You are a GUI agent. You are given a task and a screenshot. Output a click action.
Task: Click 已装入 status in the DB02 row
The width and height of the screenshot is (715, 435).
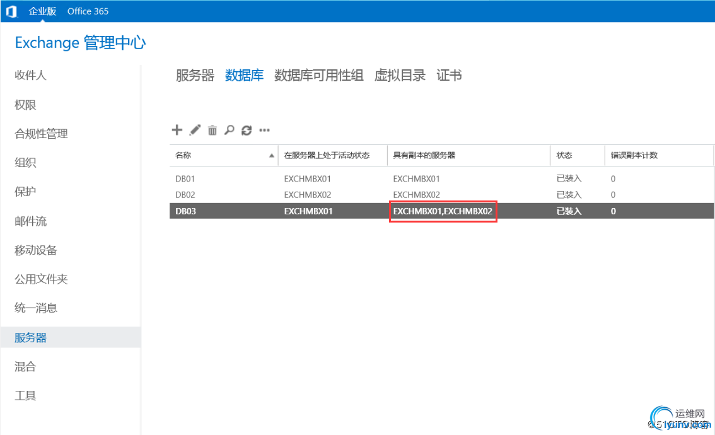click(569, 195)
